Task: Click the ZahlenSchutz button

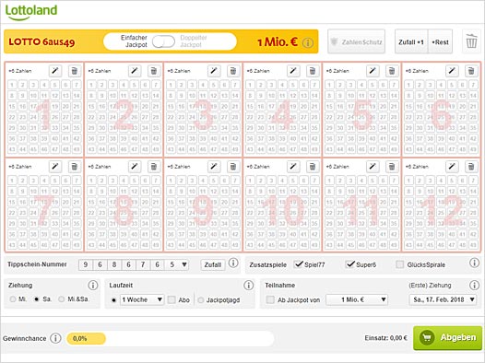Action: coord(356,41)
